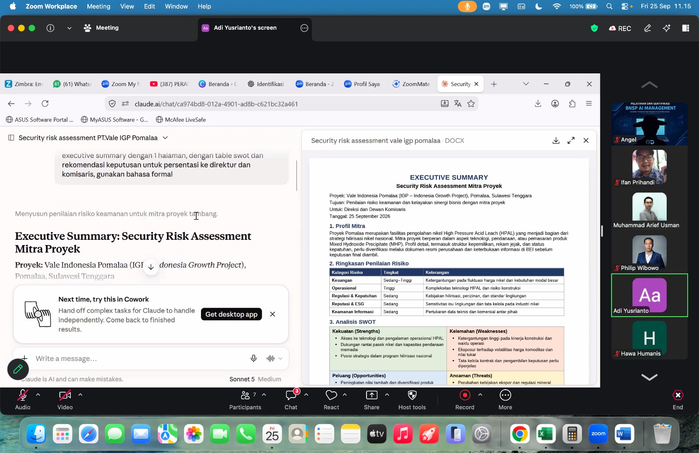Bookmark page with the star icon

(471, 104)
